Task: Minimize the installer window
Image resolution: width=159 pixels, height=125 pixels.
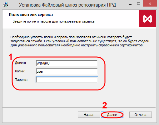Action: [x=130, y=4]
